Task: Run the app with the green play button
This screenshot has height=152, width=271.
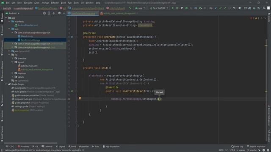Action: point(172,8)
